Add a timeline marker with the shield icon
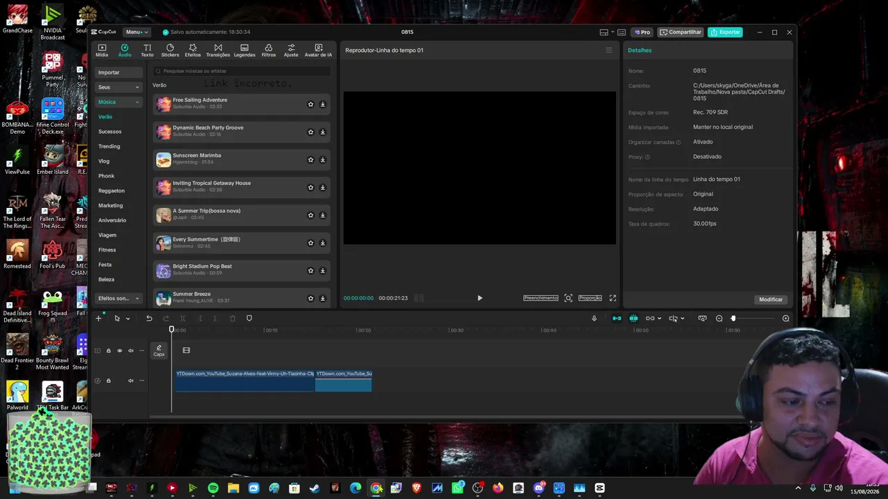888x499 pixels. [x=249, y=318]
